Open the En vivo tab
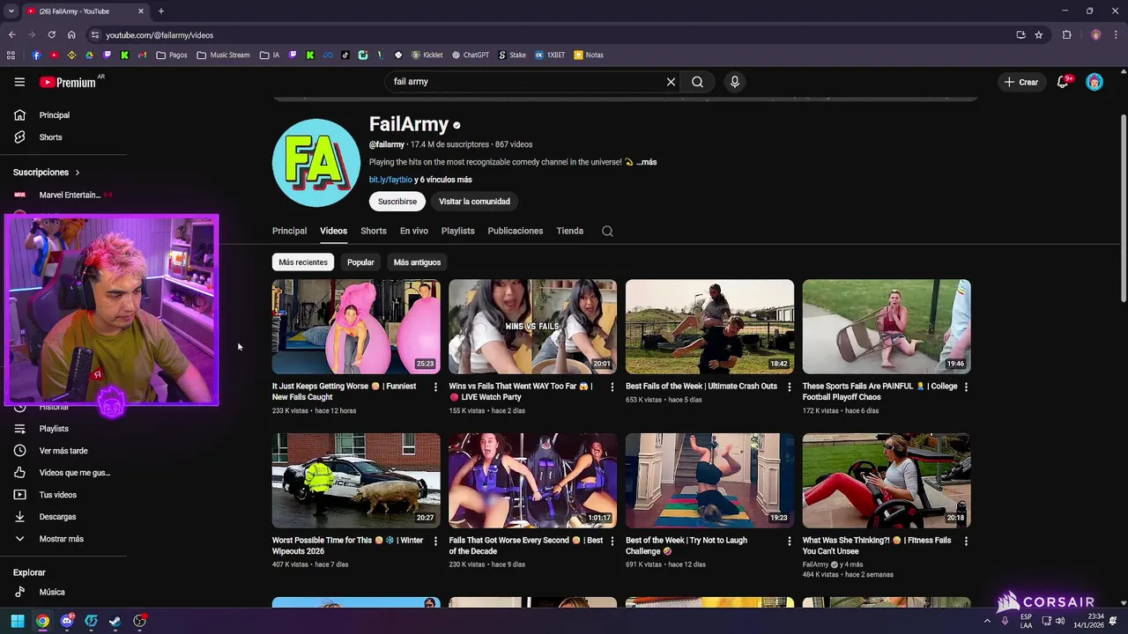The height and width of the screenshot is (634, 1128). [x=414, y=231]
